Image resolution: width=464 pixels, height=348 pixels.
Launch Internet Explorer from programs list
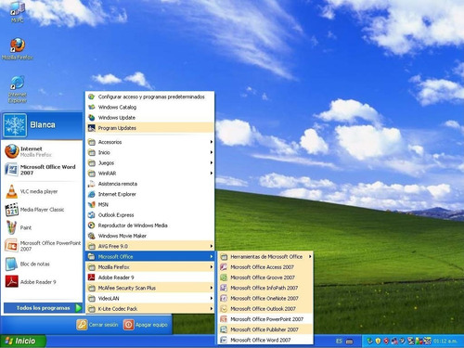[x=149, y=194]
